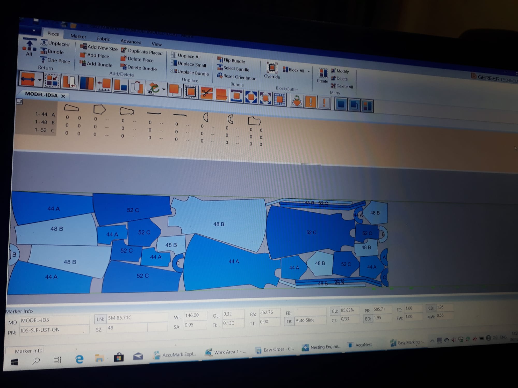Image resolution: width=518 pixels, height=388 pixels.
Task: Toggle the BD button in Marker Info
Action: point(368,319)
